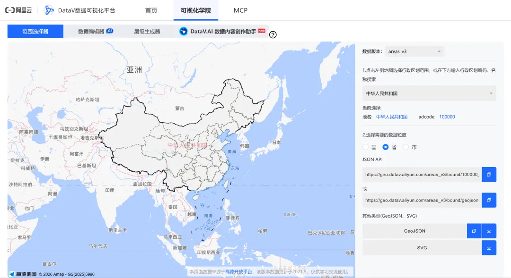Copy the GeoJSON data to clipboard
The image size is (511, 278).
[x=474, y=231]
